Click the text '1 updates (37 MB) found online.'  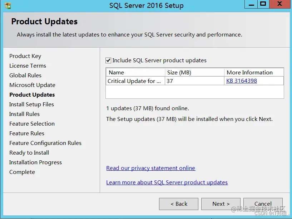pyautogui.click(x=148, y=108)
